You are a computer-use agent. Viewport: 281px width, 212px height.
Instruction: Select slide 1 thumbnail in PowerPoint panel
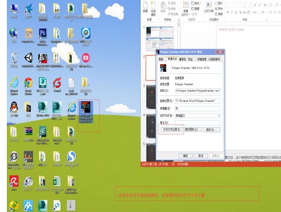[x=160, y=38]
